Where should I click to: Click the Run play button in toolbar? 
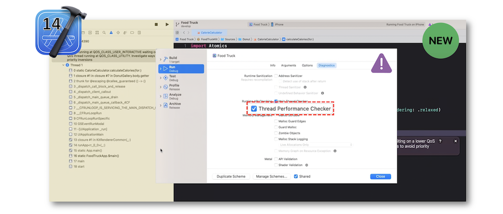[x=167, y=24]
